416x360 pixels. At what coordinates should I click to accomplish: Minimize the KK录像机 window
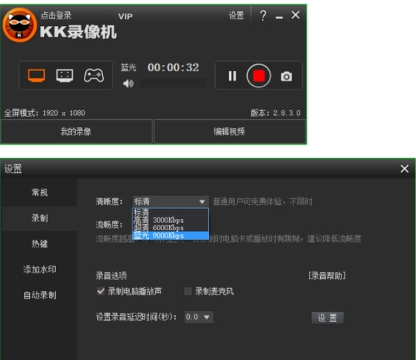[279, 17]
